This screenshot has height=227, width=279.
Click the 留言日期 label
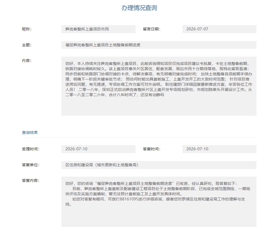(x=152, y=29)
